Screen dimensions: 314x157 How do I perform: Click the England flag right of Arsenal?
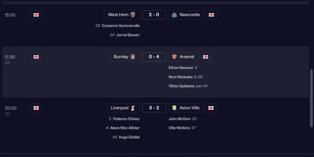tap(205, 57)
